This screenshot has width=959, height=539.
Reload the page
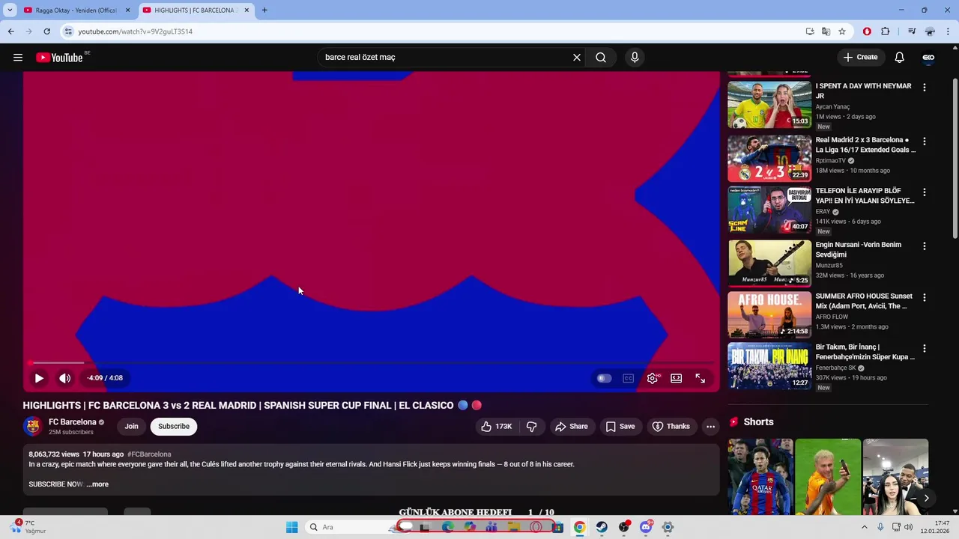pos(46,31)
